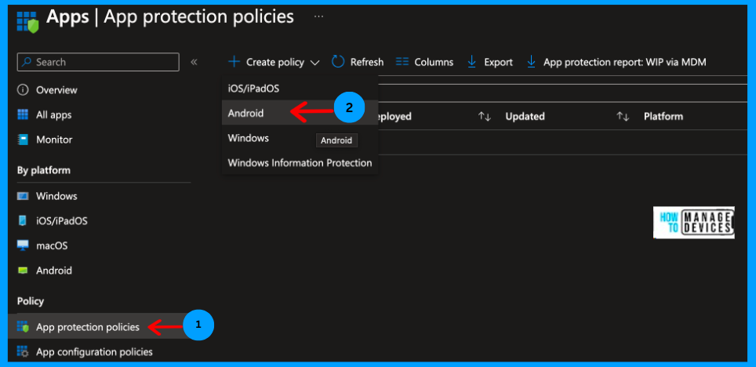Click the Create policy button label
756x367 pixels.
(x=275, y=62)
